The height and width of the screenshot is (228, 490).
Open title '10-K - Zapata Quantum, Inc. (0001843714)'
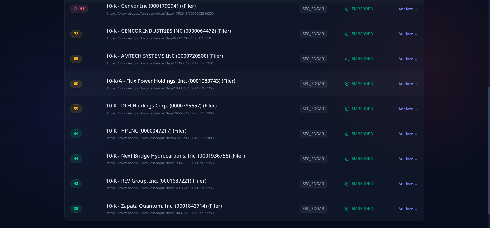click(164, 206)
